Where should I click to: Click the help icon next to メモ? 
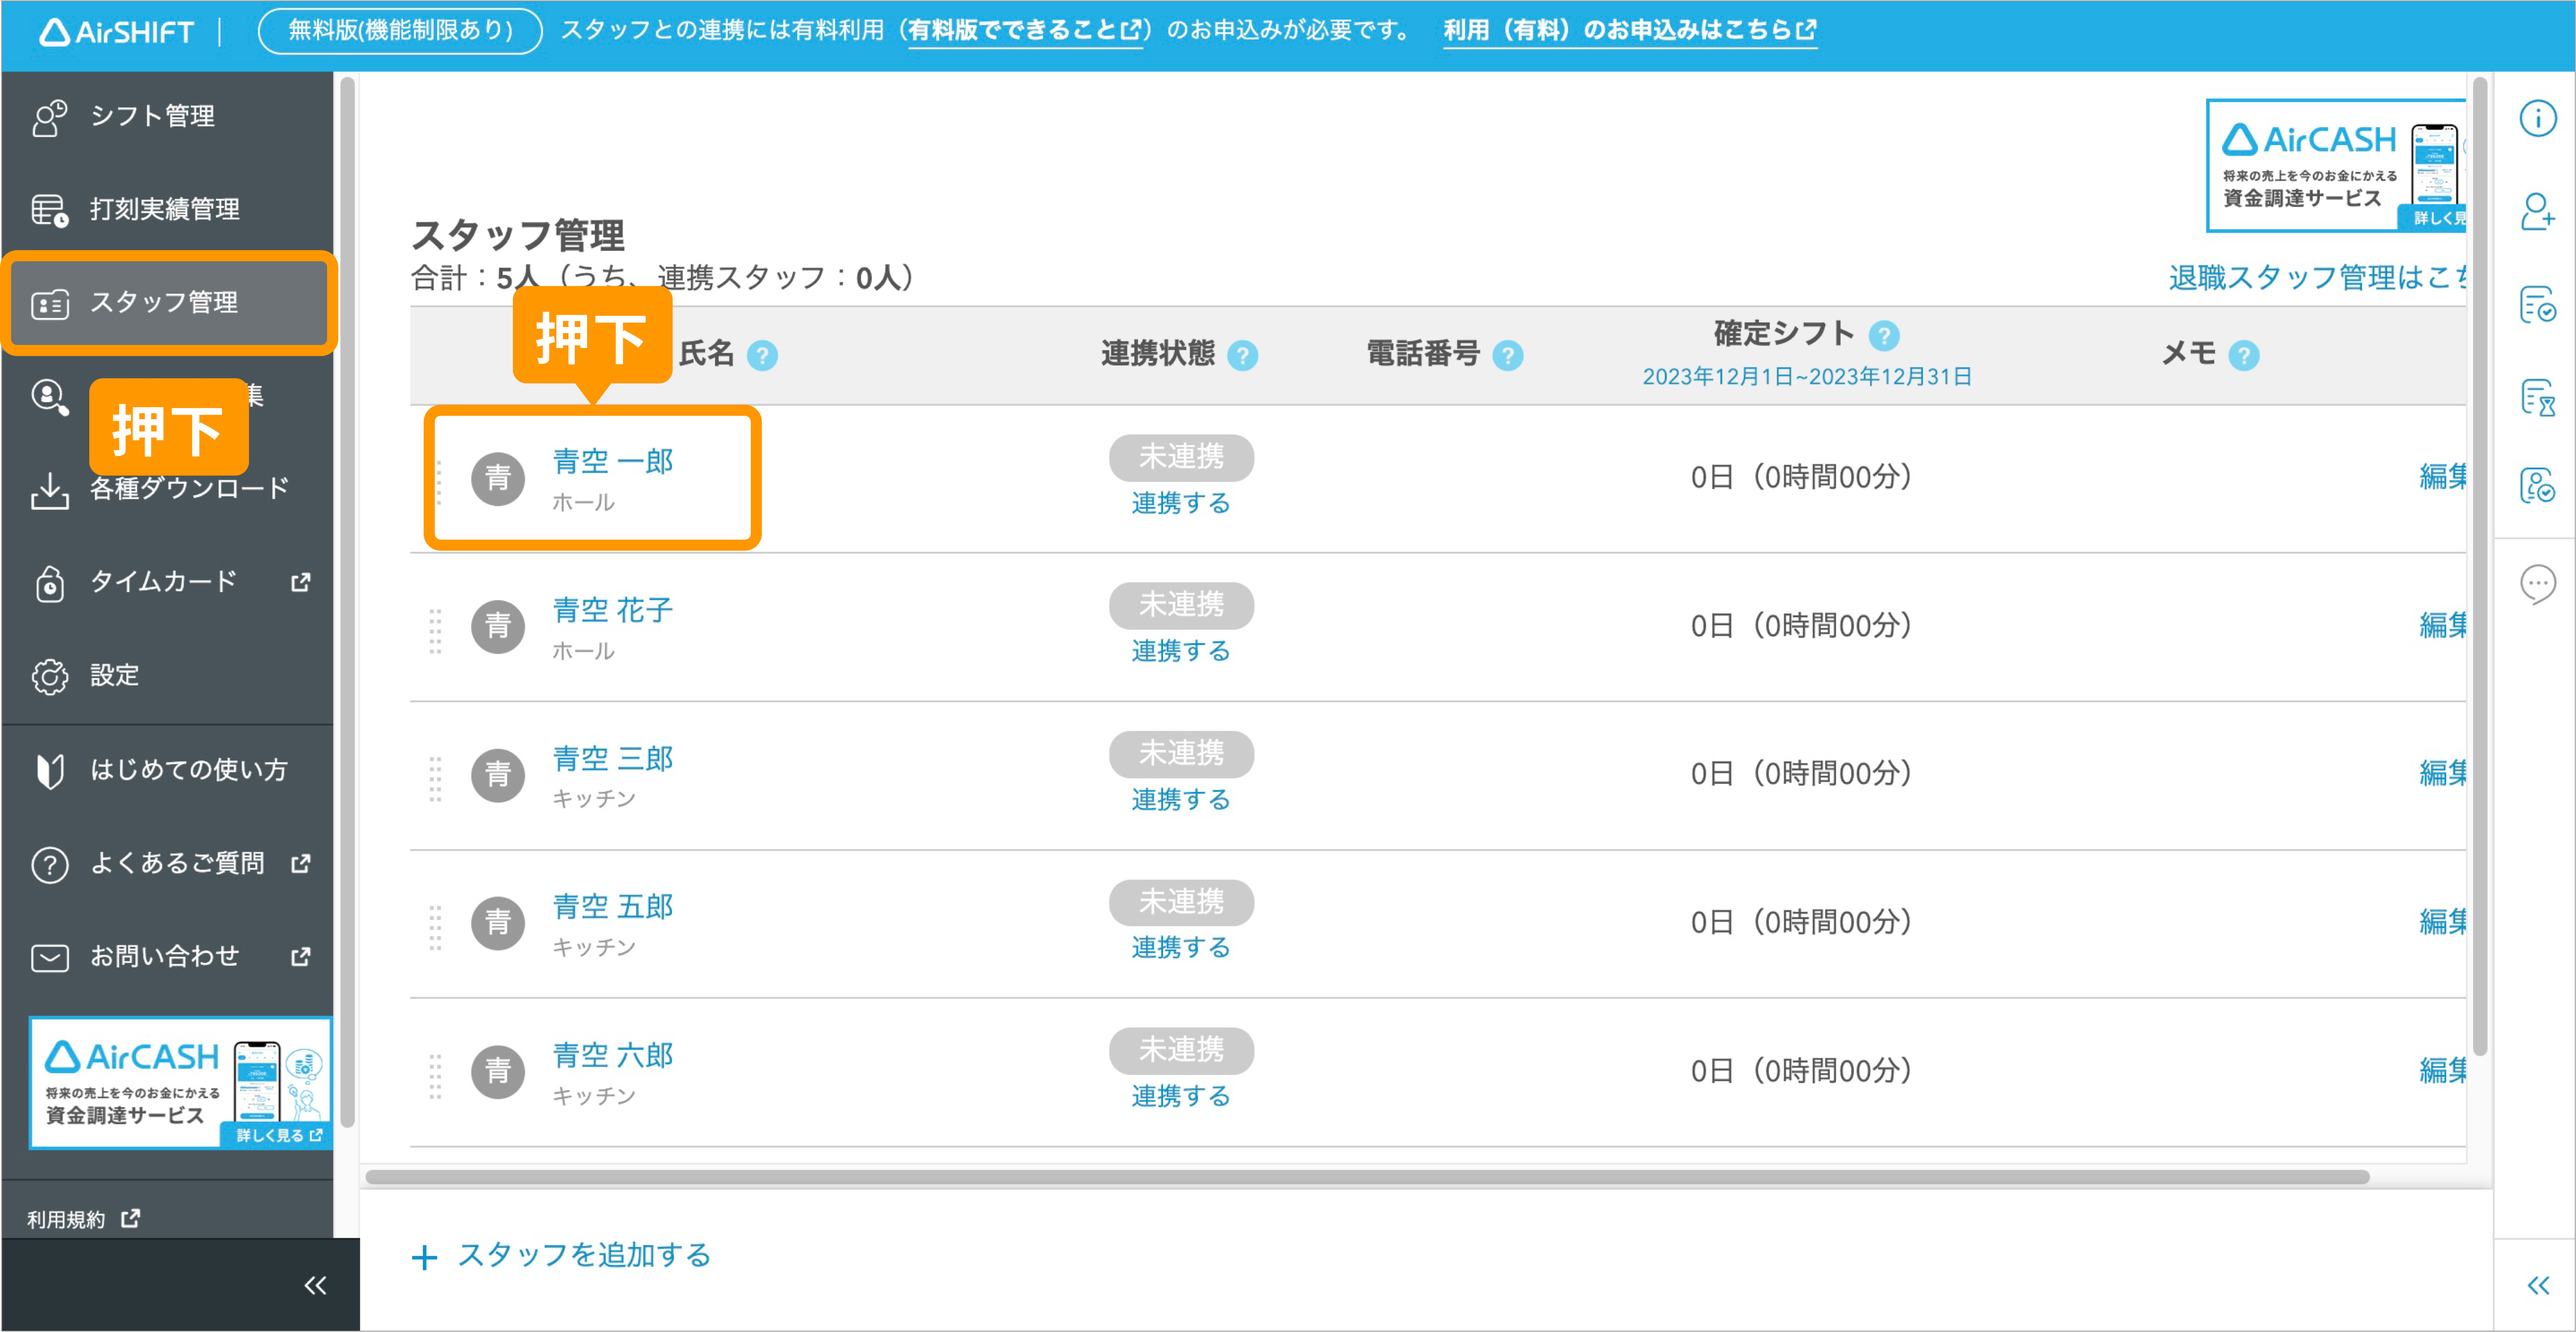pos(2244,356)
